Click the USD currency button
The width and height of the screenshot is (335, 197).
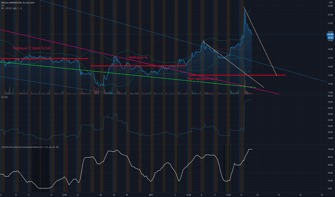point(331,3)
